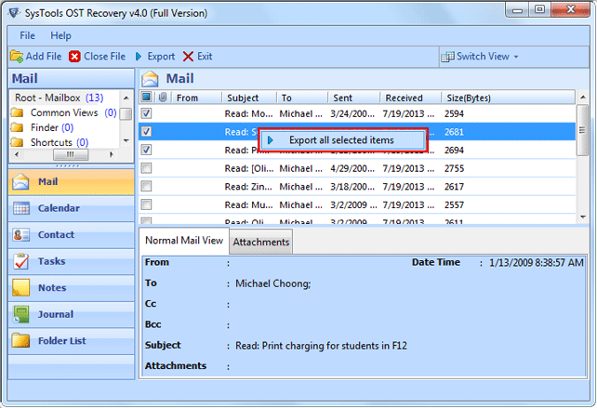Click the Add File folder icon
The image size is (597, 408).
click(x=17, y=57)
